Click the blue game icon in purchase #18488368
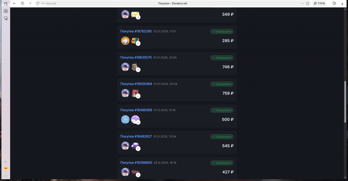Image resolution: width=348 pixels, height=181 pixels. [125, 120]
